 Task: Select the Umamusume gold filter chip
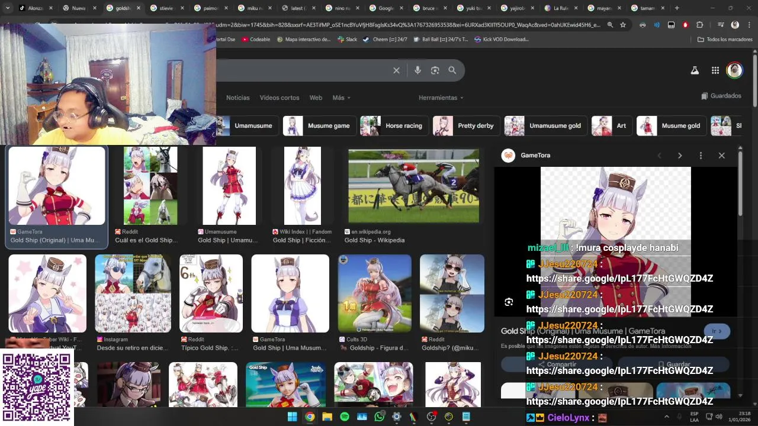(x=545, y=126)
